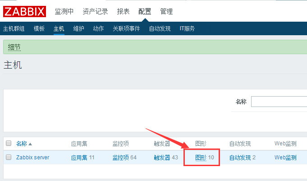Click the count 64 next to 监控项
The height and width of the screenshot is (181, 307).
(133, 158)
